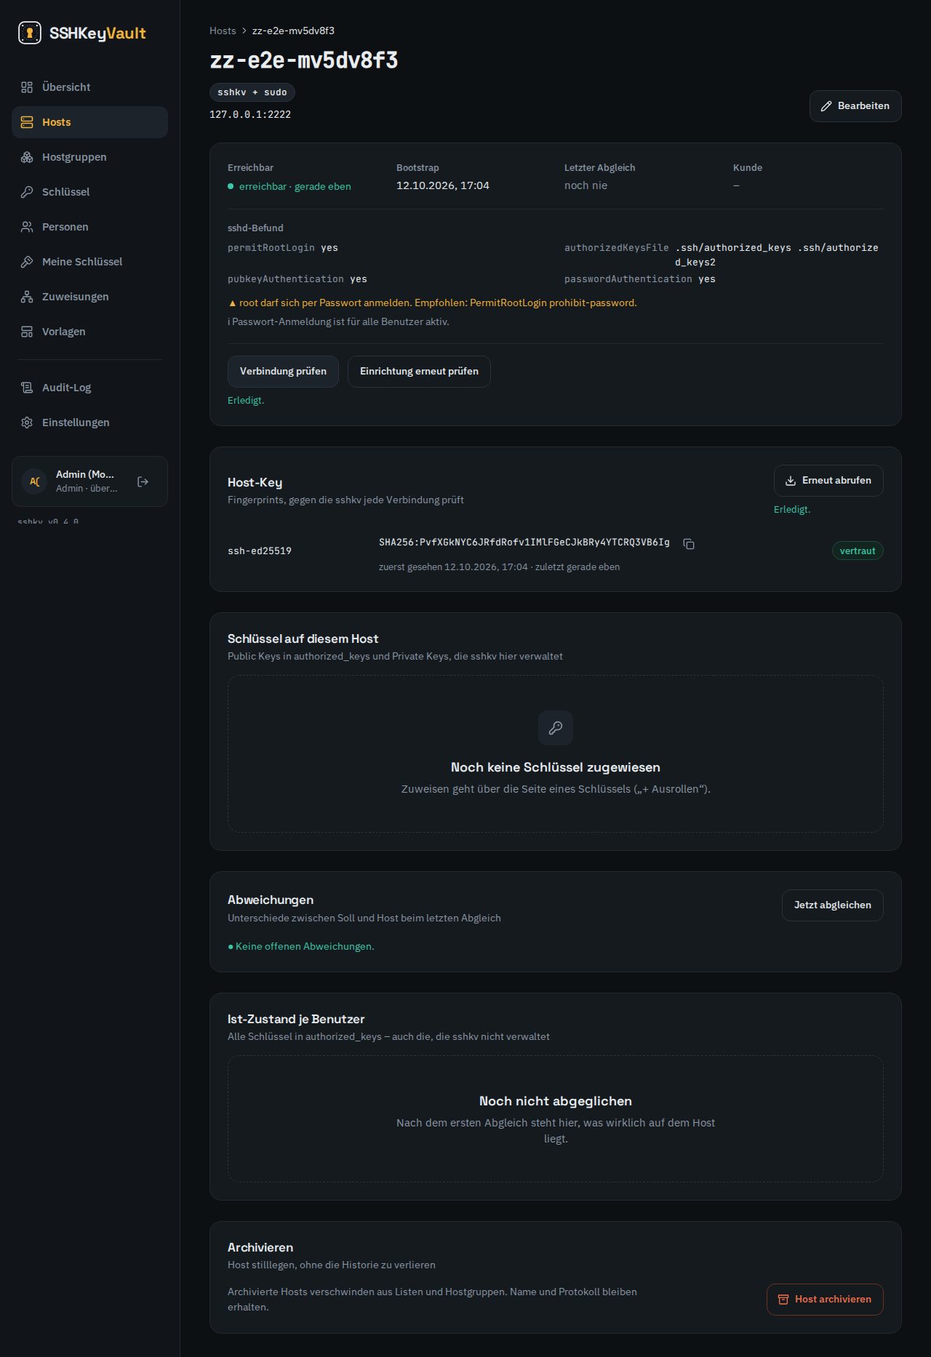Click the Übersicht grid icon
The height and width of the screenshot is (1357, 931).
(x=27, y=87)
